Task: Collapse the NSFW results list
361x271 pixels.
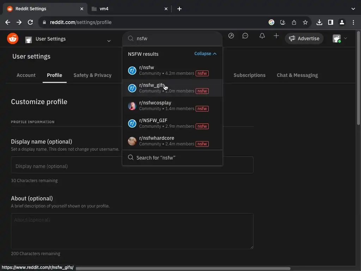Action: pos(206,54)
